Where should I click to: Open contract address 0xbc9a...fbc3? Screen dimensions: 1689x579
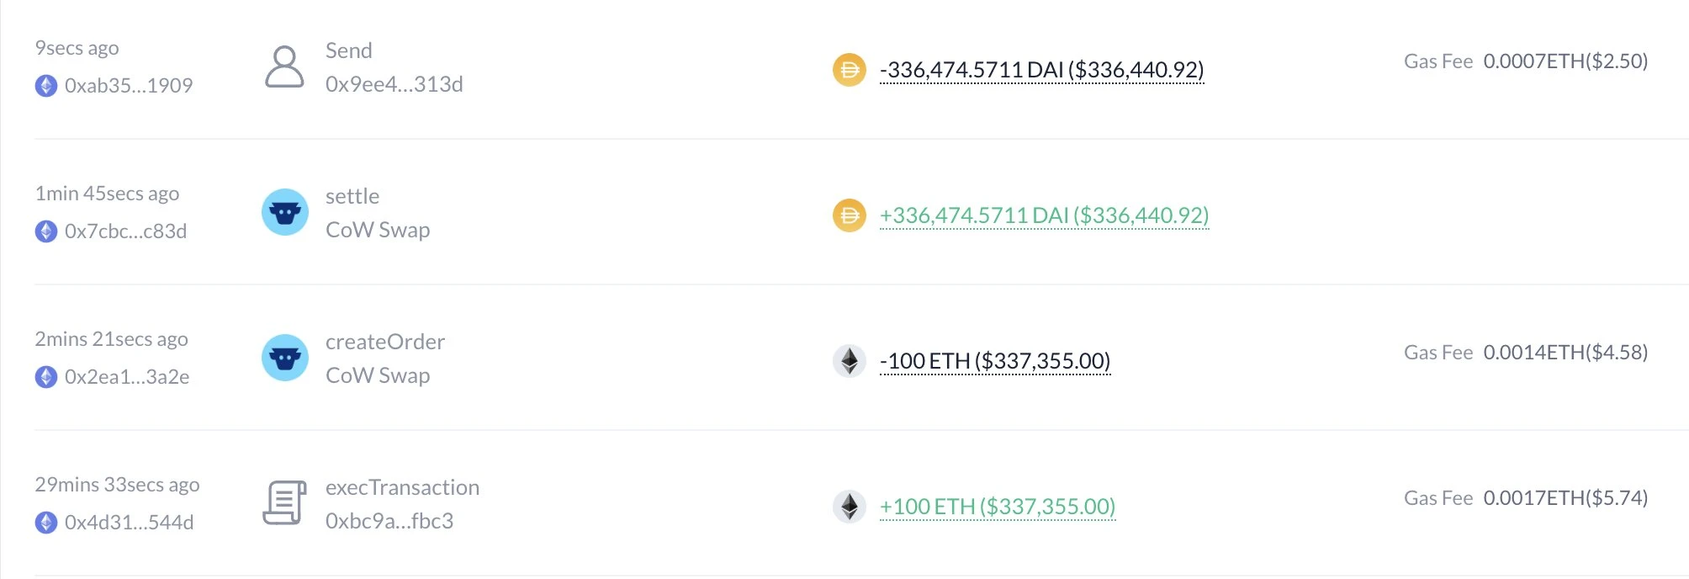coord(389,521)
